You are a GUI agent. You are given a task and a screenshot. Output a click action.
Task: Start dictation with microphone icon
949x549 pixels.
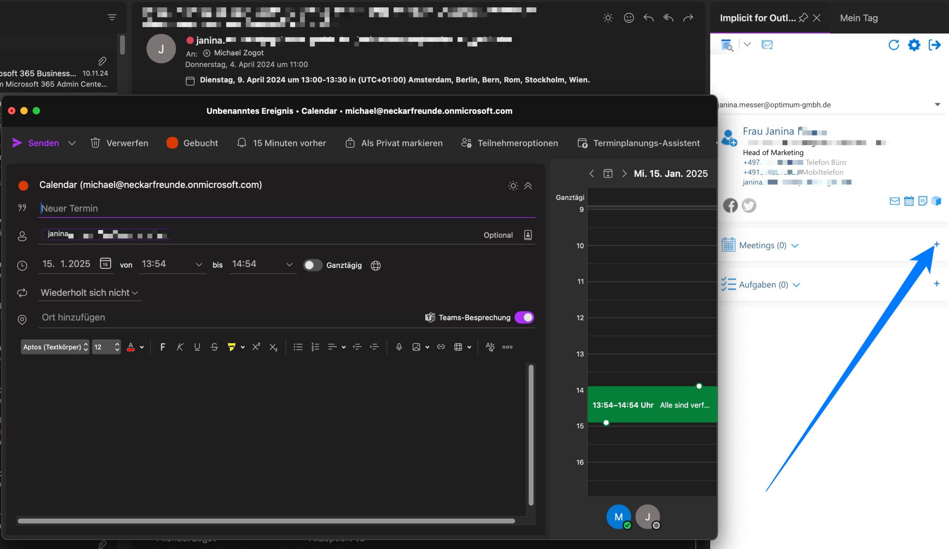(399, 347)
